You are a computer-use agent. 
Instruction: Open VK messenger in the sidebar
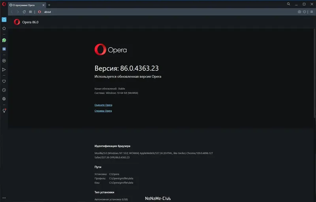point(4,49)
